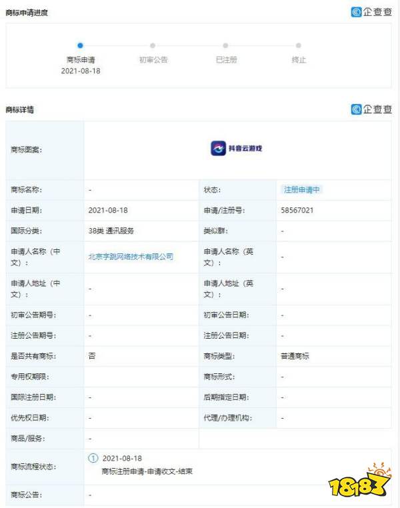
Task: Click the 后期指定日期 label
Action: [x=226, y=397]
